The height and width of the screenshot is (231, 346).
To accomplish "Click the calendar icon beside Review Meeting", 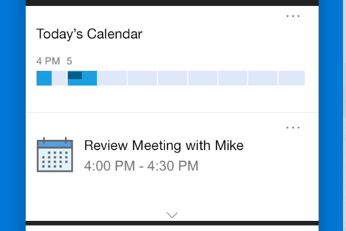I will 55,155.
